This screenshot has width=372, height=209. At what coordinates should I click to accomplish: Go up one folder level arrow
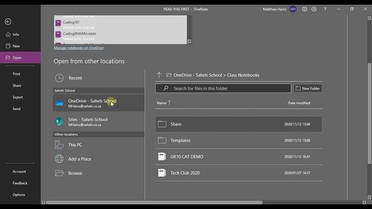(159, 75)
